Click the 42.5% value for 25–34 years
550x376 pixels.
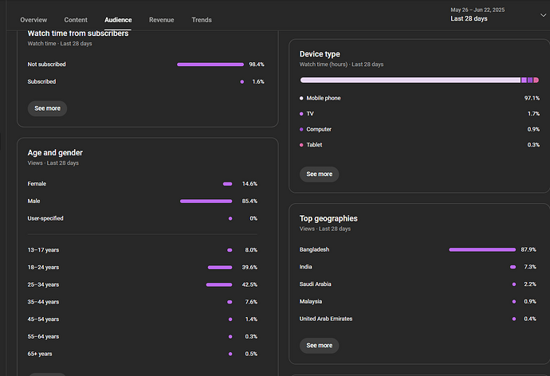point(249,285)
